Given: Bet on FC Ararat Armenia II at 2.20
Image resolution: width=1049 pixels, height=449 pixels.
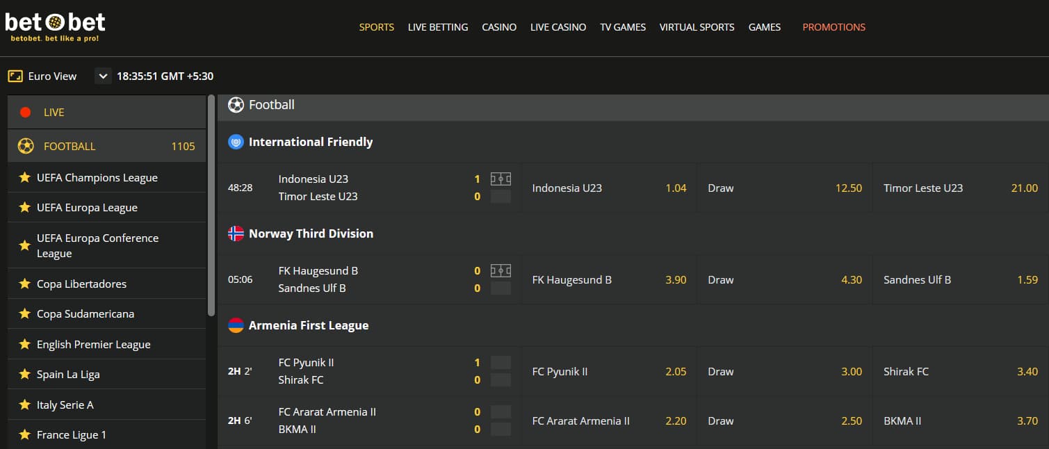Looking at the screenshot, I should [x=610, y=421].
